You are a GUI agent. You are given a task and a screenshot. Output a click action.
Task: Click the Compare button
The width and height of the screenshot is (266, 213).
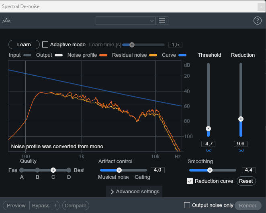pyautogui.click(x=76, y=205)
